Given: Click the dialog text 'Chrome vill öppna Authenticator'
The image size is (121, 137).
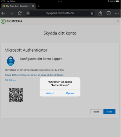Looking at the screenshot, I should 60,84.
